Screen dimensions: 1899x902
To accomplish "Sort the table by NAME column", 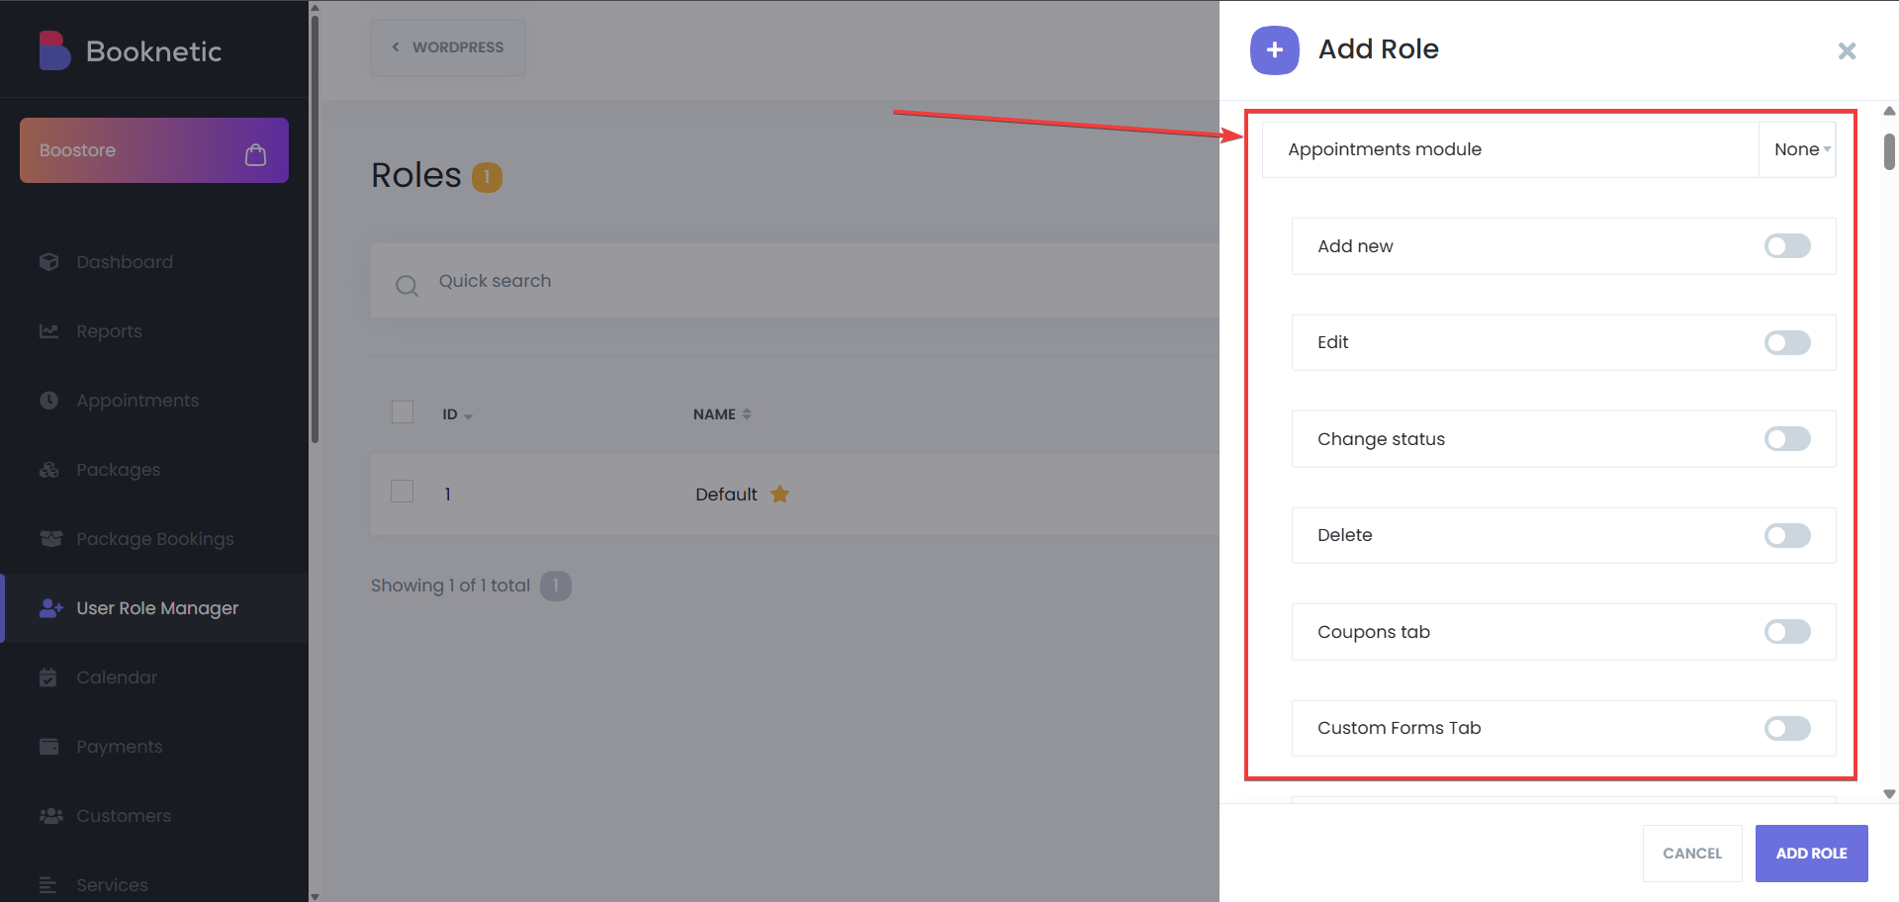I will tap(722, 414).
